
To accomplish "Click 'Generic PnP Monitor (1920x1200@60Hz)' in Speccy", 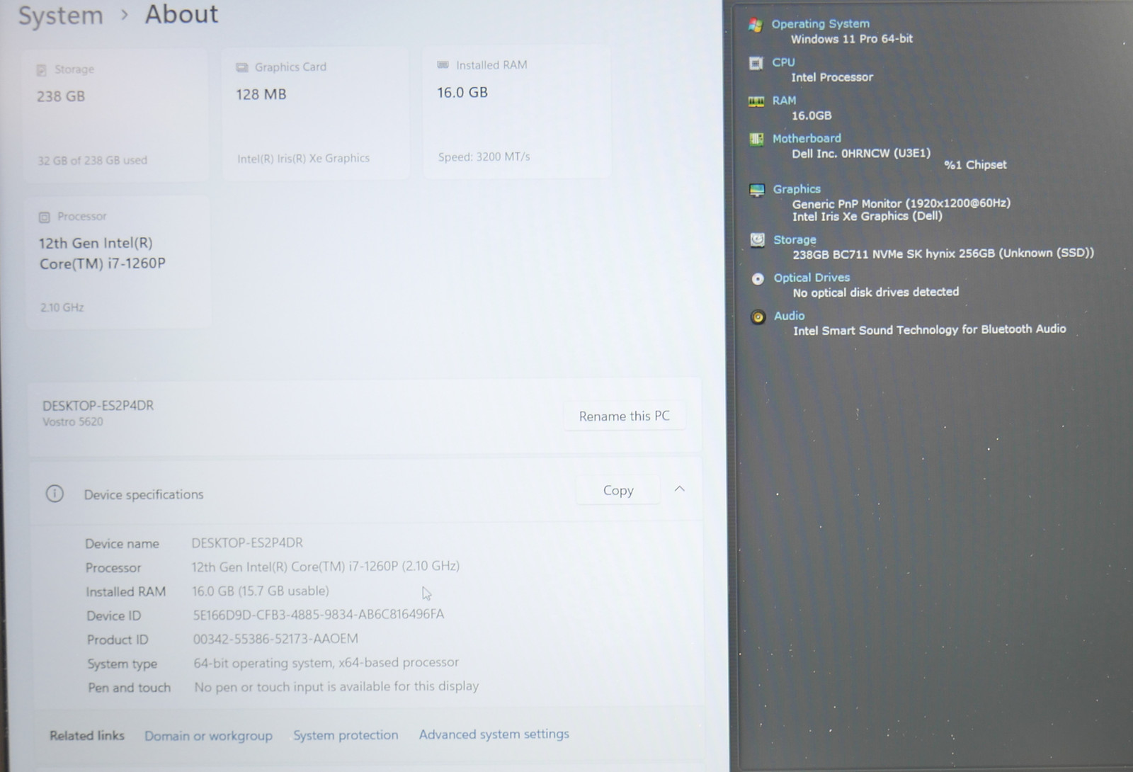I will click(901, 203).
